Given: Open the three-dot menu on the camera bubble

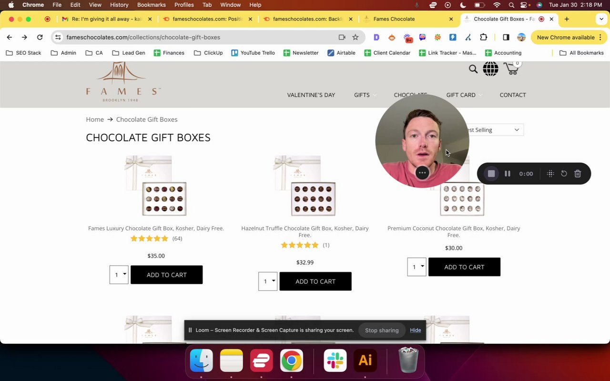Looking at the screenshot, I should click(x=422, y=173).
